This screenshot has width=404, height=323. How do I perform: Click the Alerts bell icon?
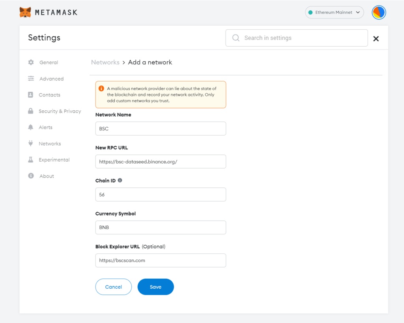click(31, 127)
